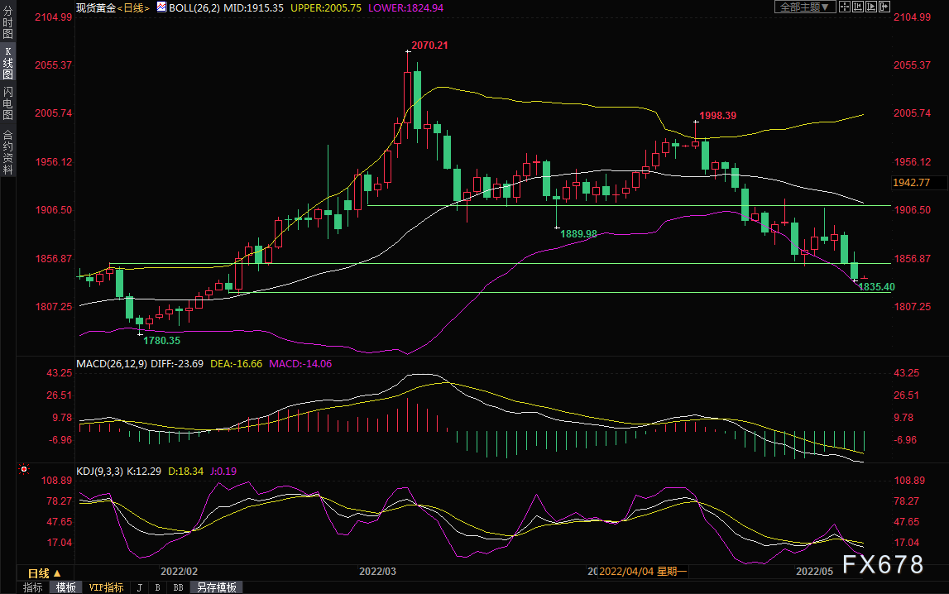Click the <日线> period label in title
The image size is (949, 594).
tap(132, 8)
